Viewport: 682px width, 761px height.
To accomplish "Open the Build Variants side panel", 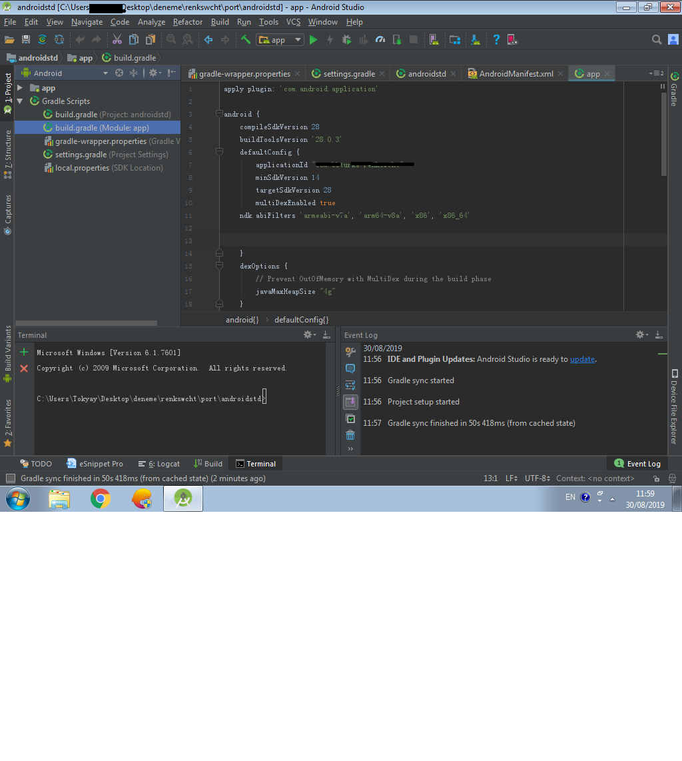I will click(x=7, y=353).
